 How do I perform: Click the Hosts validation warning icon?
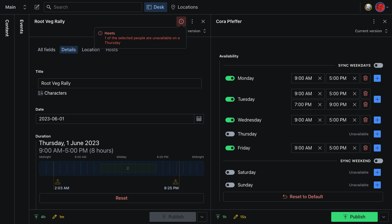pyautogui.click(x=181, y=21)
